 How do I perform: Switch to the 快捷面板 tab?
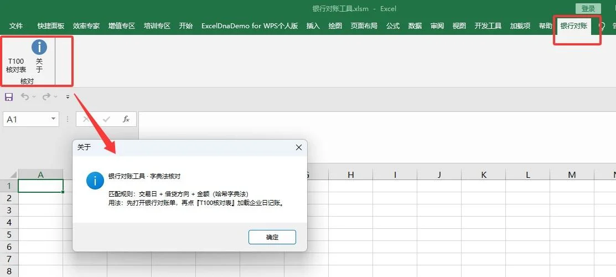[51, 26]
